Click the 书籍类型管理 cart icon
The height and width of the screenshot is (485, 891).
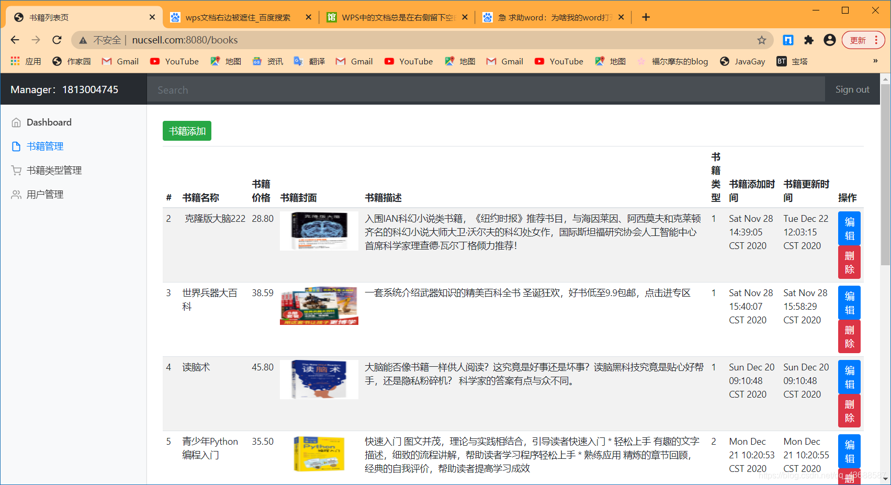pos(16,171)
